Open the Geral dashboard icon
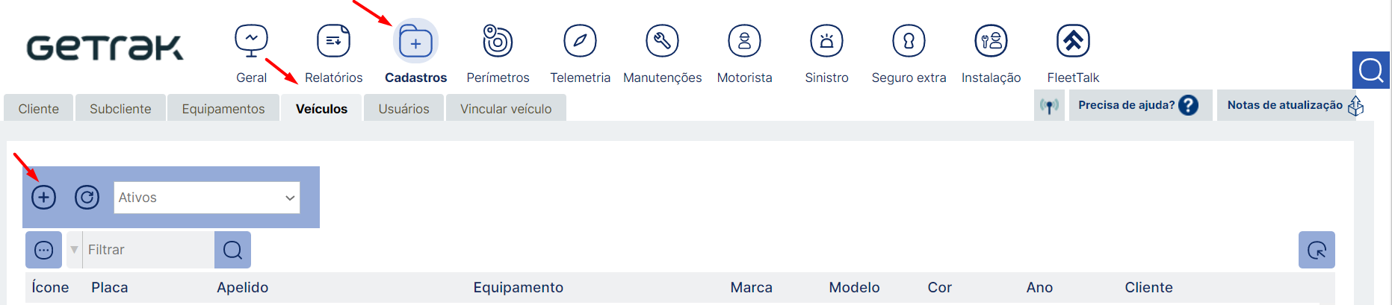The image size is (1392, 305). [x=251, y=41]
